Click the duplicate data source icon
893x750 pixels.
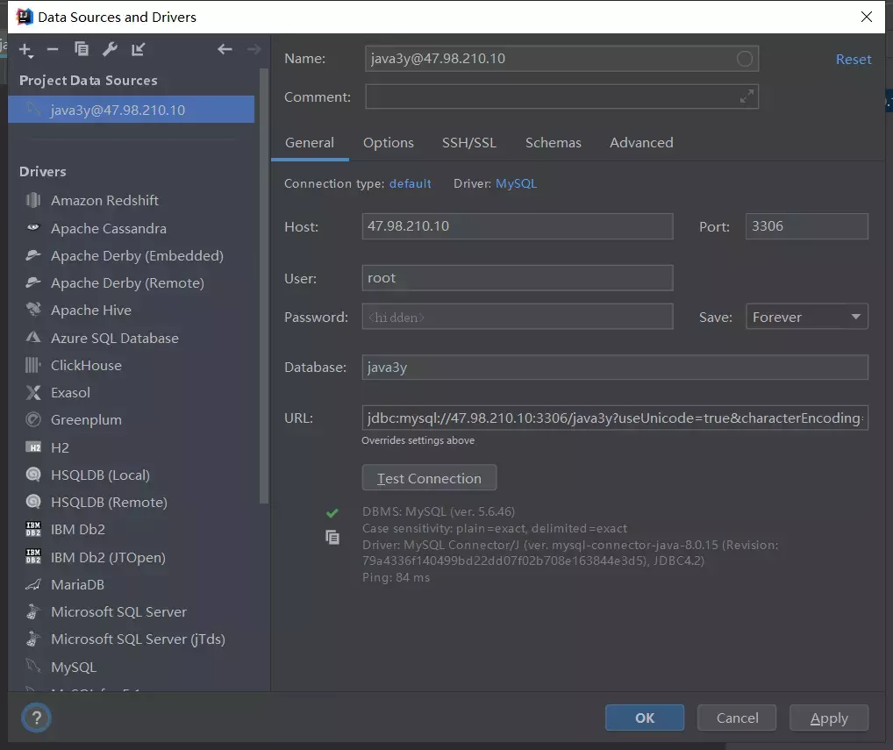[x=82, y=50]
